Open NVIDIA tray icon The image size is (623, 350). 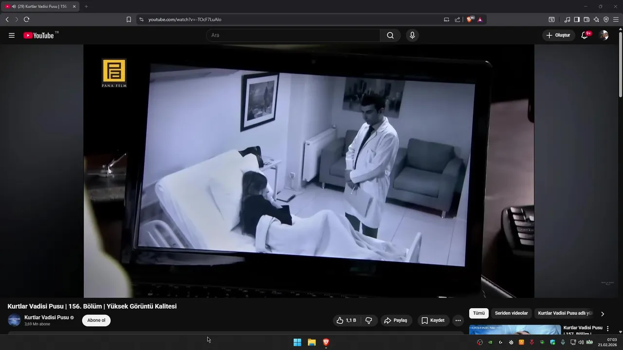[490, 342]
